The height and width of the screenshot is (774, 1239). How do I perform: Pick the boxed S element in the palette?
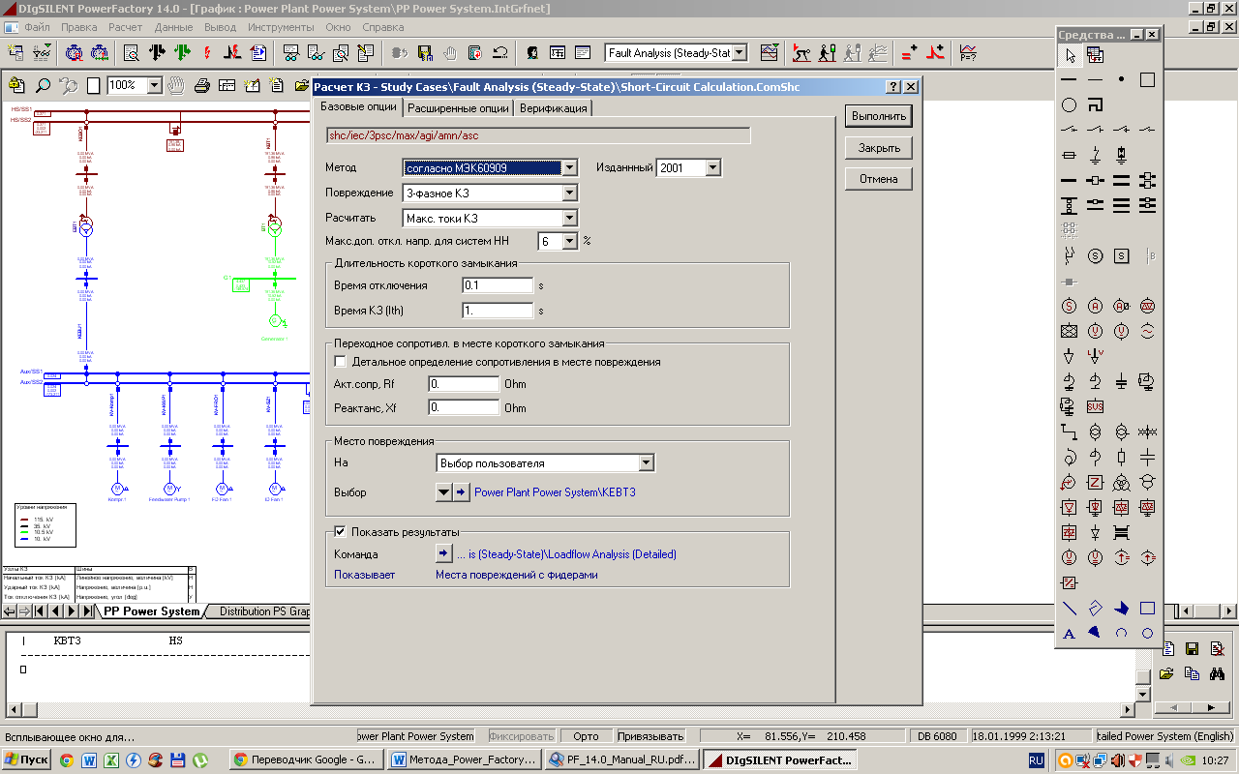(1121, 255)
